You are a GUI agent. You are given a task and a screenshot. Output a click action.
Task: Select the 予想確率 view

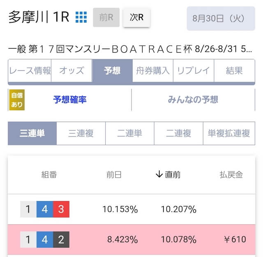70,100
